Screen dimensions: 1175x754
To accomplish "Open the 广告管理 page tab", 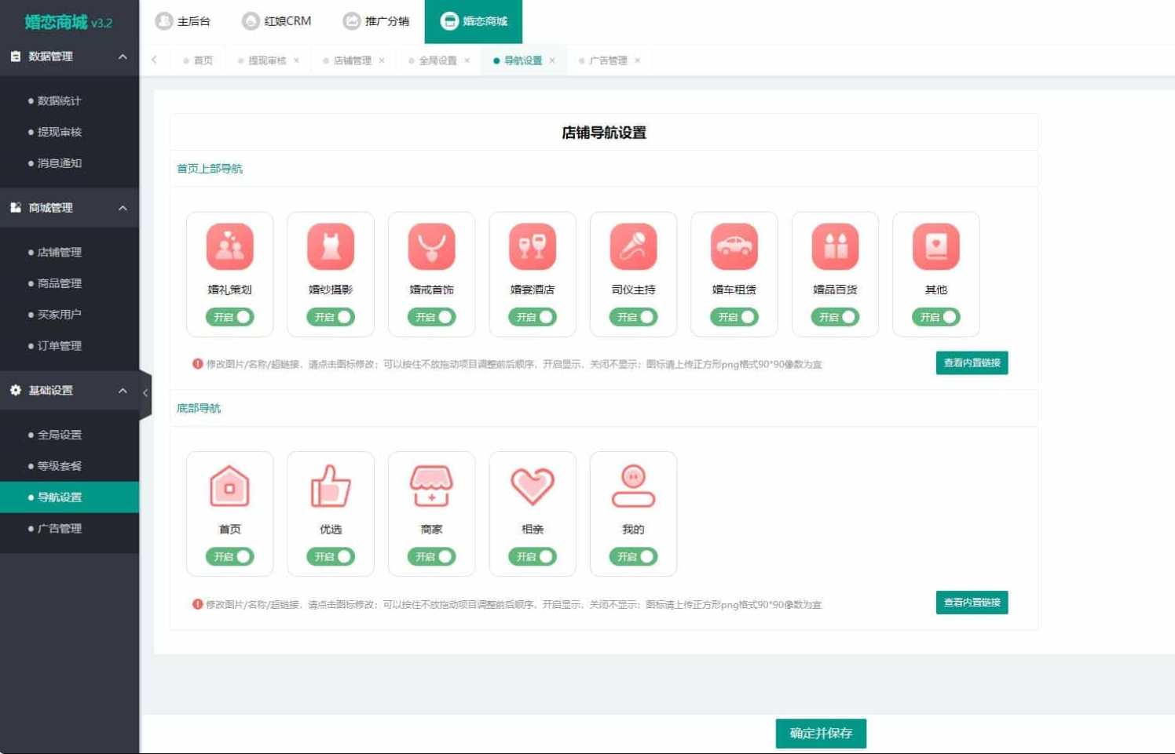I will (608, 60).
